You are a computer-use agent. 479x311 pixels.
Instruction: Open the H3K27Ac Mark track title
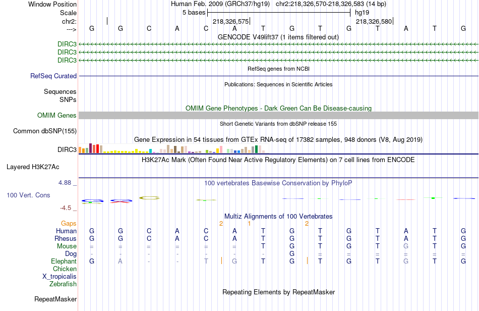(278, 160)
